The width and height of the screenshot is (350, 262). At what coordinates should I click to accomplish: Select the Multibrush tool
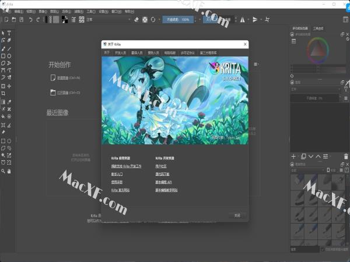point(9,77)
